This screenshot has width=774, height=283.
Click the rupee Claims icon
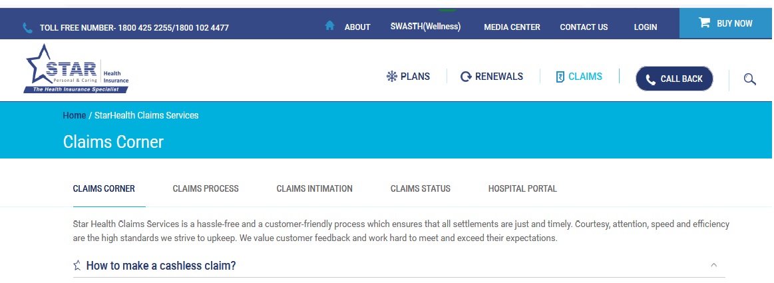pos(560,77)
